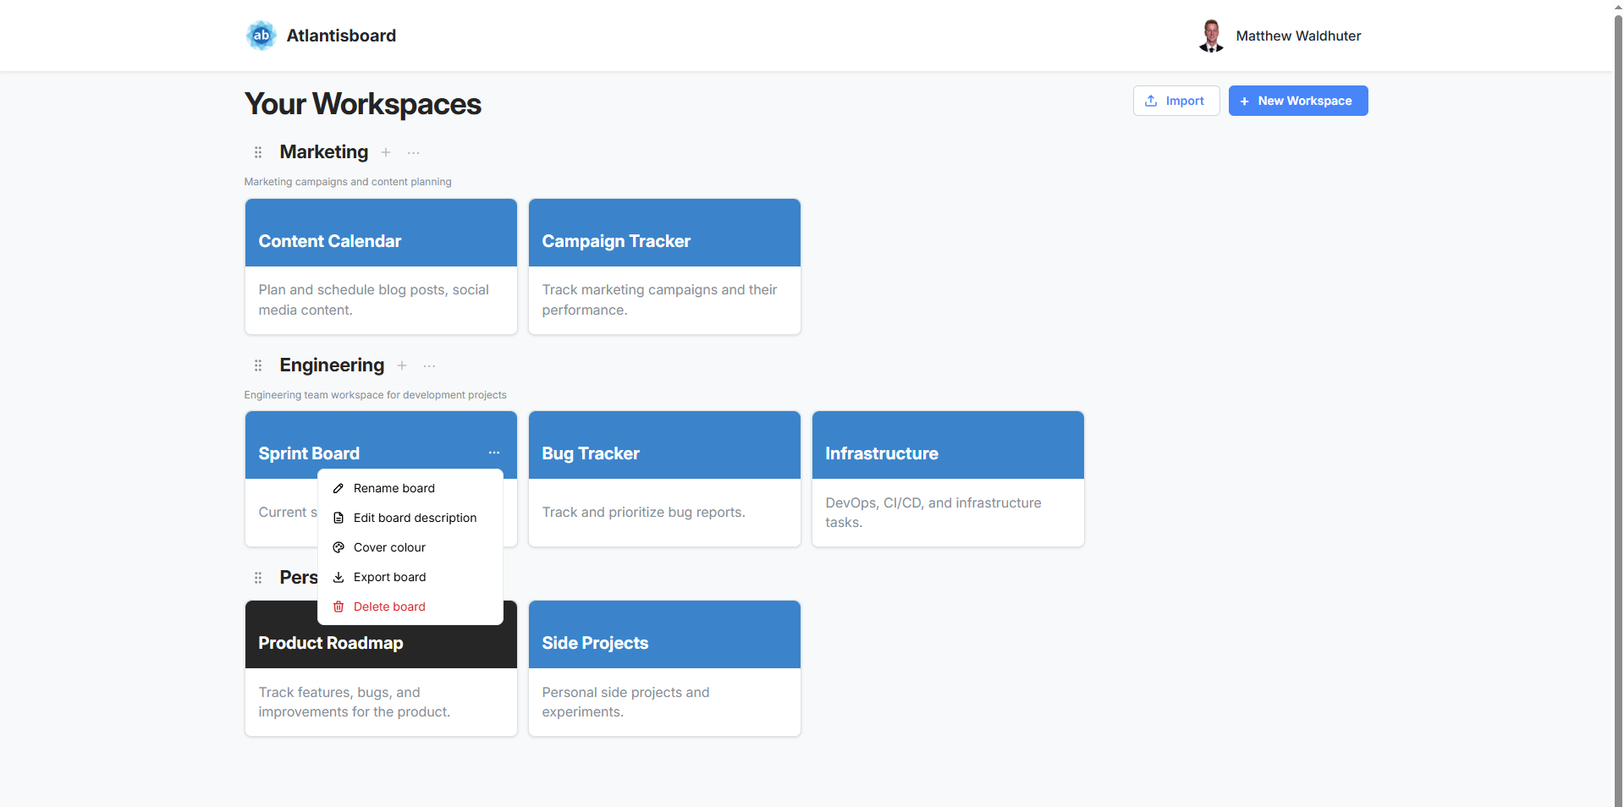Click the Atlantisboard logo icon

coord(261,36)
